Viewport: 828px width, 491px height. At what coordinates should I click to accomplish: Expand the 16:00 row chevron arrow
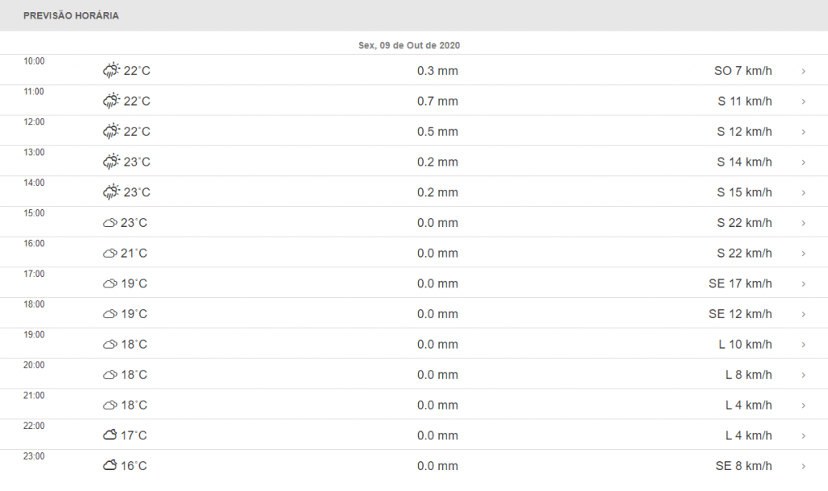pos(803,254)
